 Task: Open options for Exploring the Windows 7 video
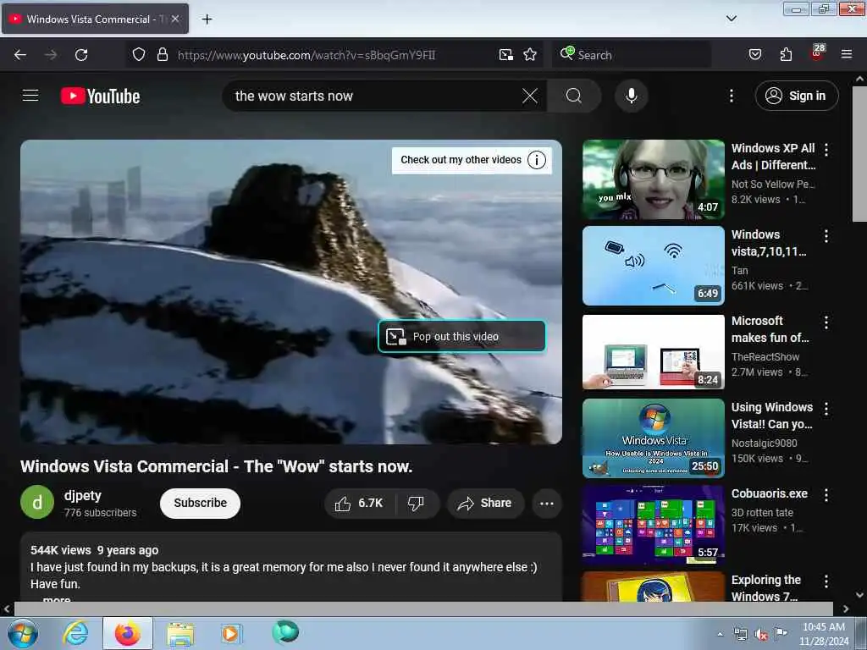pyautogui.click(x=826, y=581)
